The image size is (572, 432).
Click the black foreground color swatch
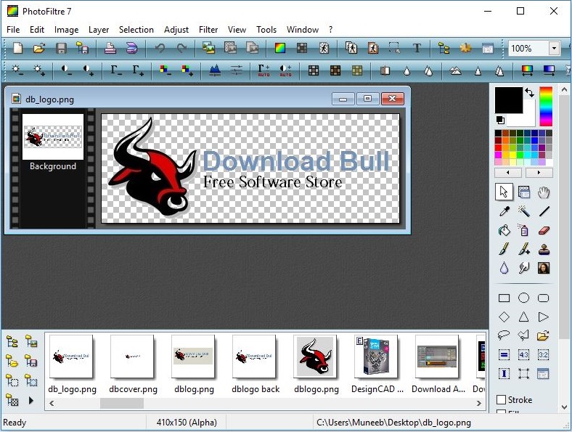509,100
